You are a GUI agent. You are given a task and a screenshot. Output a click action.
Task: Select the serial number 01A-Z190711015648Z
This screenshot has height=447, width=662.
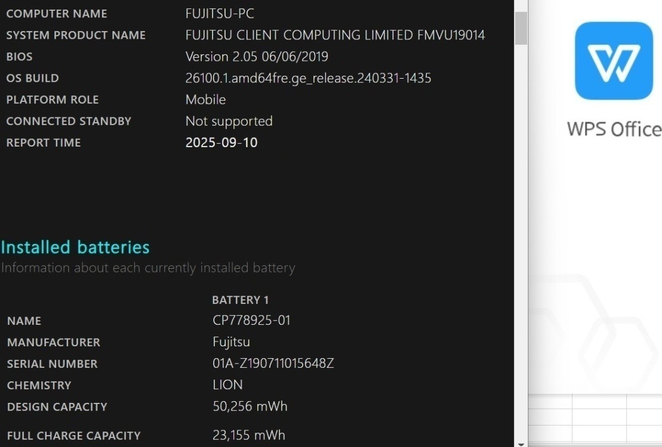[x=273, y=364]
